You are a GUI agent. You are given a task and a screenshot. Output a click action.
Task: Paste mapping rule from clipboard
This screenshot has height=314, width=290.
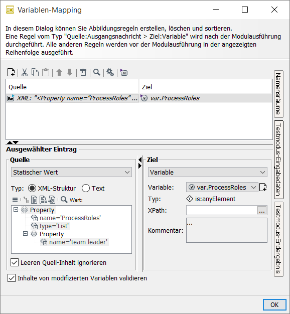tap(46, 72)
